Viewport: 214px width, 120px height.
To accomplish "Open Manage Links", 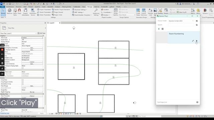I will (150, 12).
